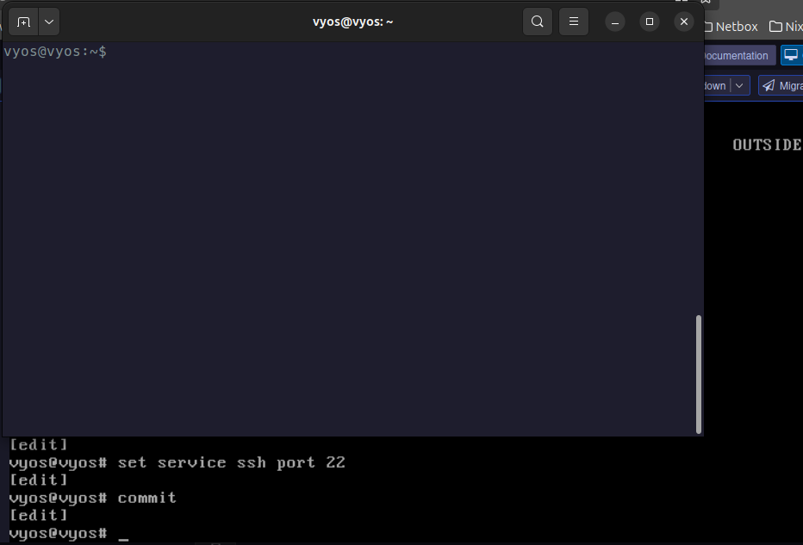This screenshot has width=803, height=545.
Task: Click the partially hidden Shutdown button
Action: pyautogui.click(x=715, y=85)
